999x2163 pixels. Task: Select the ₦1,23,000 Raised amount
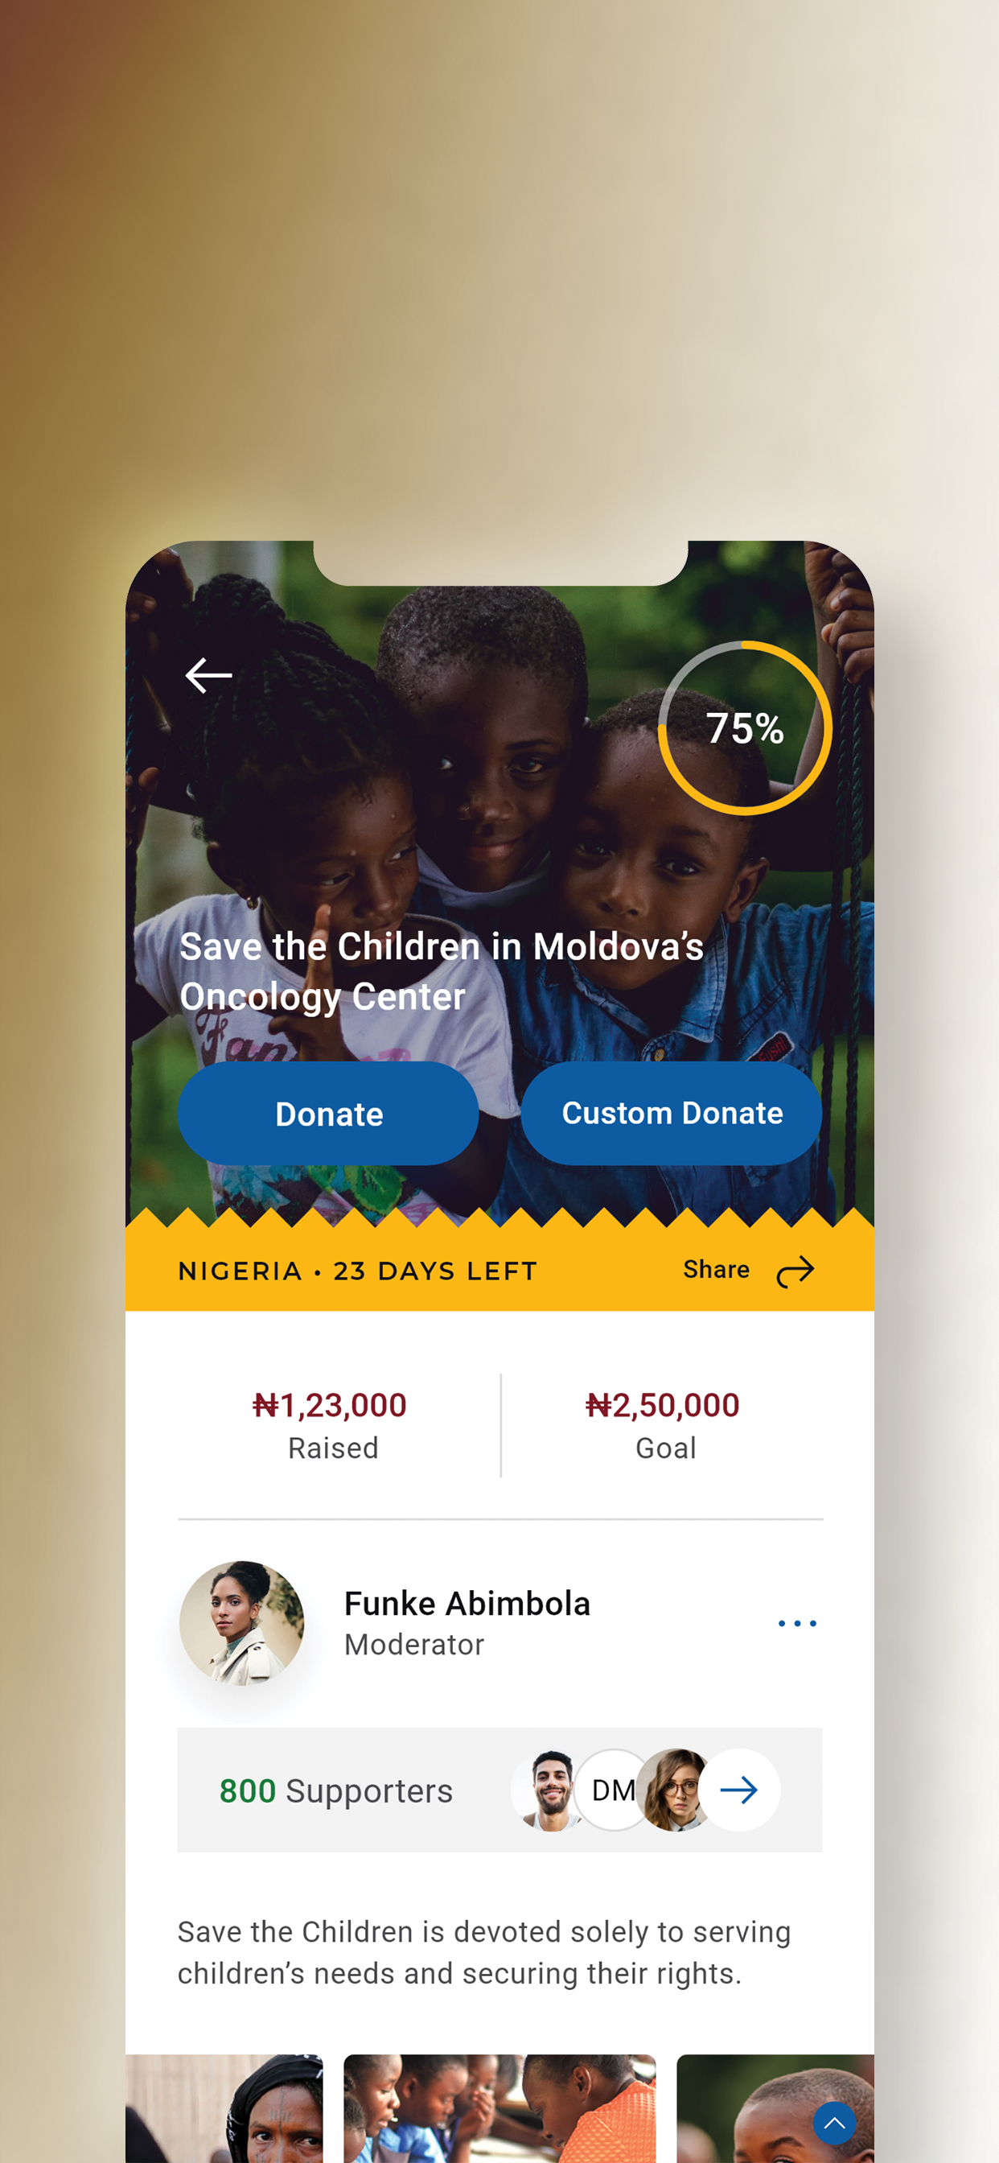[330, 1406]
